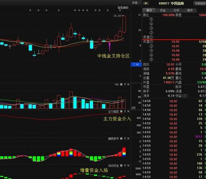Screen dimensions: 206x179
Task: Click bid level ④ price 10.89
Action: click(176, 55)
